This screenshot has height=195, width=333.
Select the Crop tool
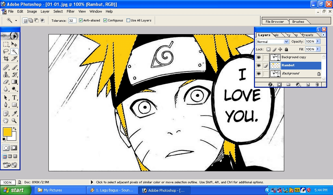point(6,58)
